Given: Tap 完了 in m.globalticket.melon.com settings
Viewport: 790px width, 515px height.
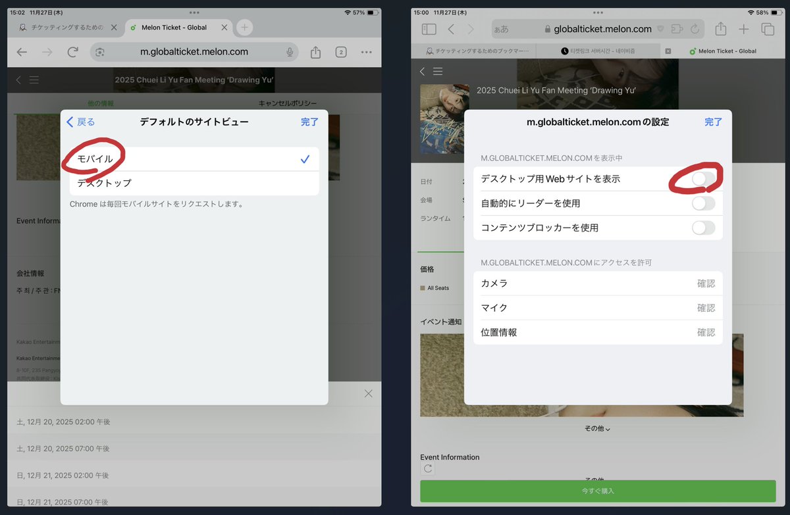Looking at the screenshot, I should [714, 122].
